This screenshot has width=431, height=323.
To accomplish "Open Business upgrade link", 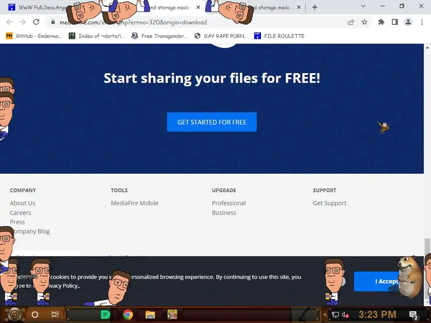I will 224,212.
